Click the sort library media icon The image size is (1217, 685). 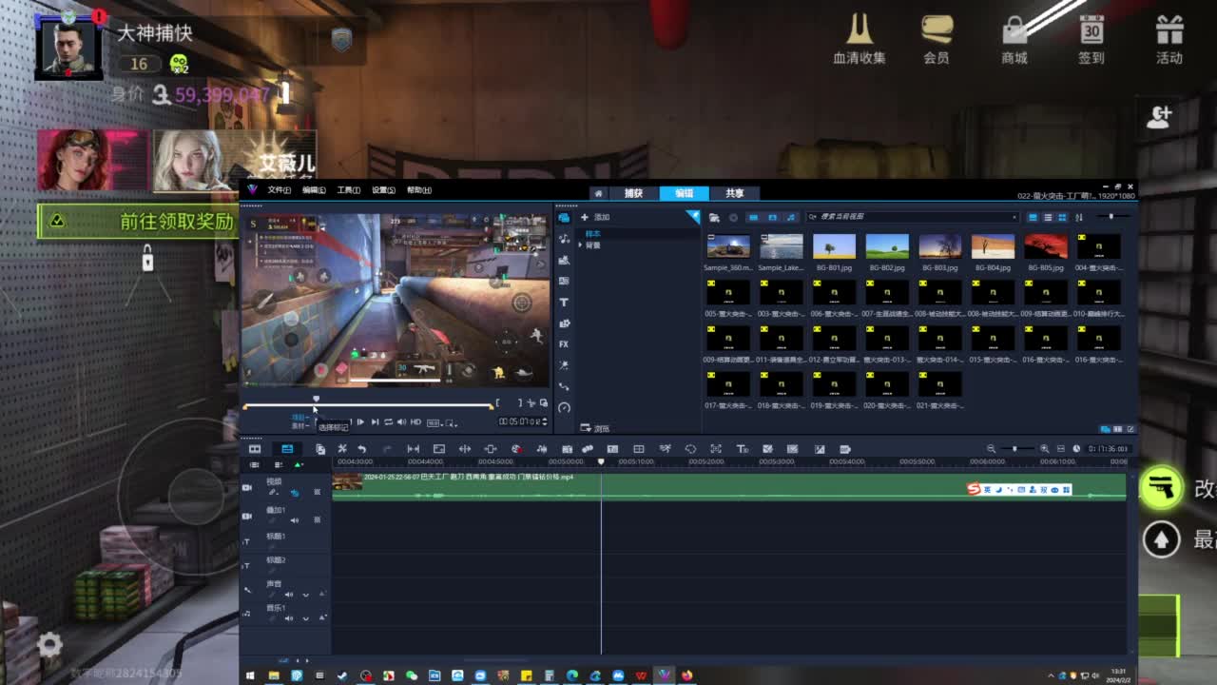1079,218
